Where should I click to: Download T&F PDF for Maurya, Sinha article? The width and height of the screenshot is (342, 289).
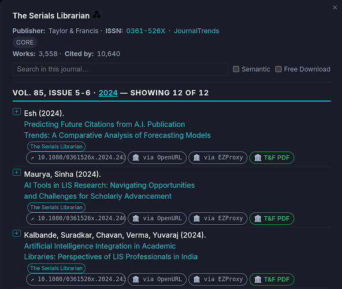coord(272,218)
